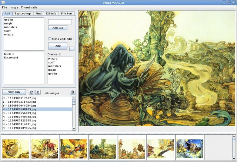Screen dimensions: 237x162
Task: Open the File menu
Action: (x=4, y=7)
